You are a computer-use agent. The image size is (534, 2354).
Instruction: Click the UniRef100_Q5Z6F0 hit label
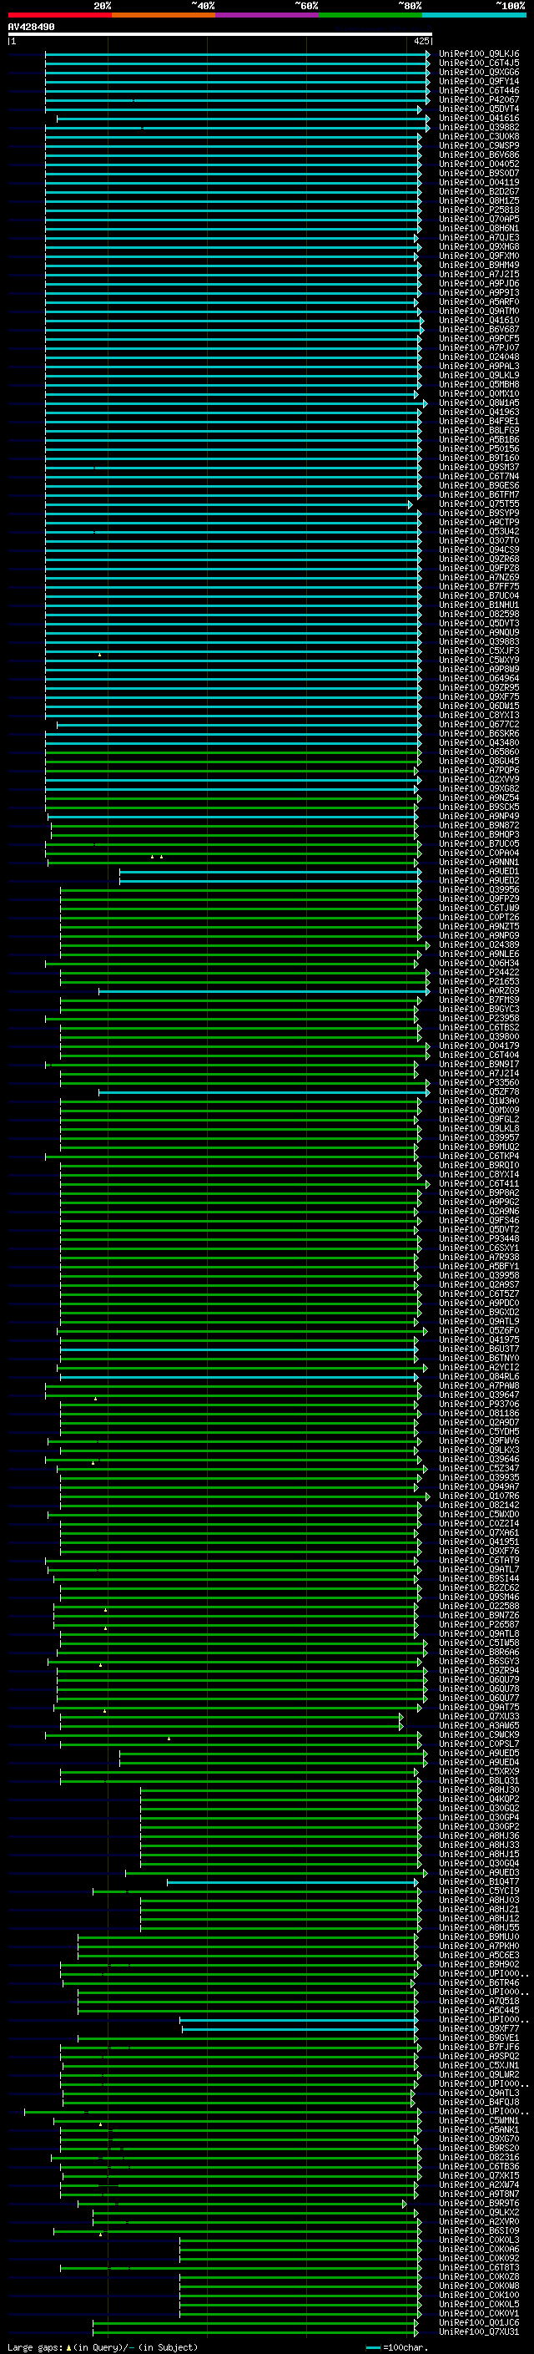(x=479, y=1330)
